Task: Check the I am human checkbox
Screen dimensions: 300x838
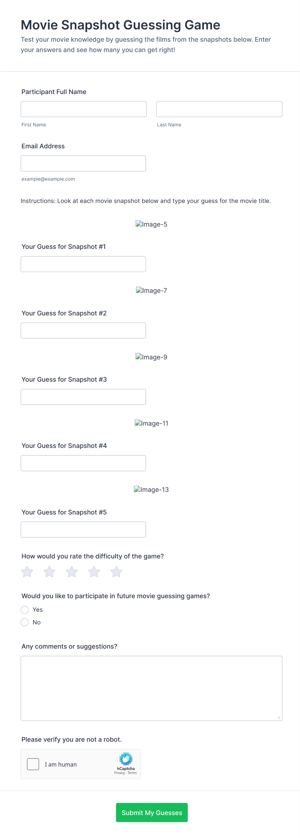Action: (x=33, y=764)
